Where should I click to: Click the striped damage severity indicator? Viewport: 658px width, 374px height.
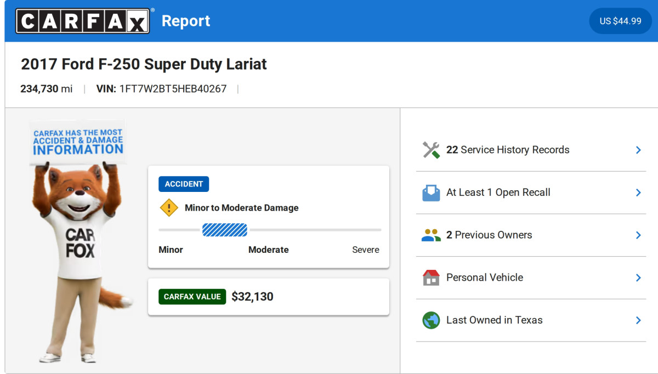pyautogui.click(x=225, y=230)
